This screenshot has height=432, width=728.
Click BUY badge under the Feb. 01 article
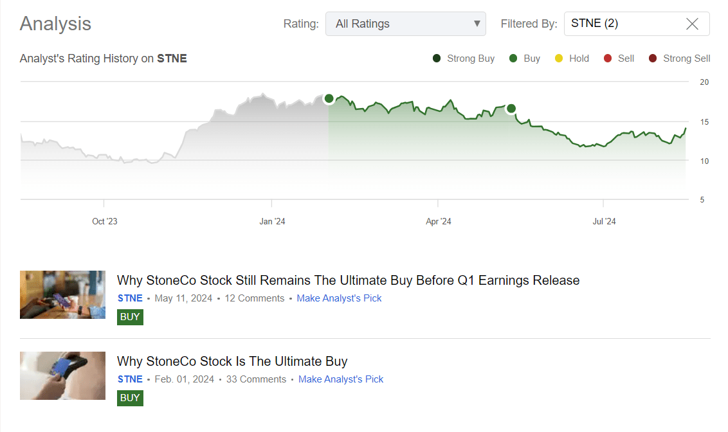pos(130,398)
